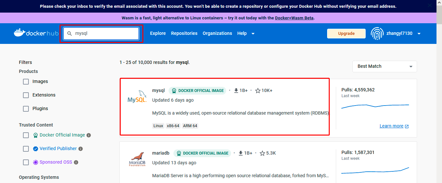
Task: Open Organizations in the nav bar
Action: 217,33
